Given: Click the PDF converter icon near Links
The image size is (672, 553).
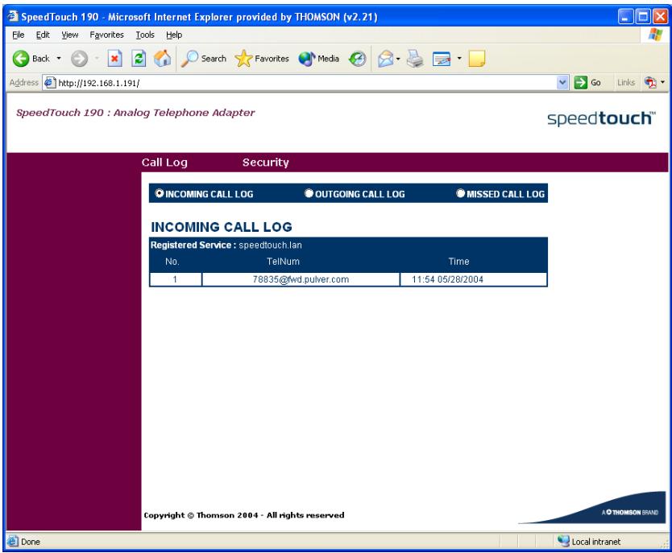Looking at the screenshot, I should click(650, 82).
